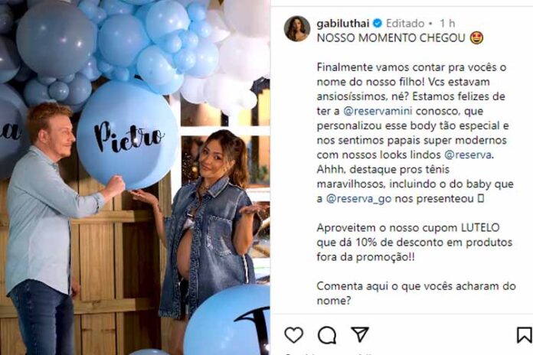
Task: Click the Pietro balloon in the photo
Action: (x=127, y=135)
